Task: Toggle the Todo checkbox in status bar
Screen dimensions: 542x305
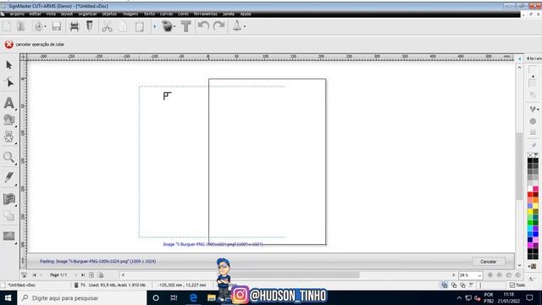Action: tap(512, 285)
